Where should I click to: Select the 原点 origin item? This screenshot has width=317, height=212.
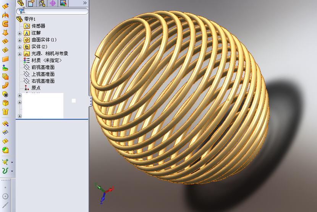pyautogui.click(x=32, y=88)
